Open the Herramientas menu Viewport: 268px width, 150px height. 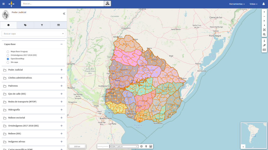237,4
